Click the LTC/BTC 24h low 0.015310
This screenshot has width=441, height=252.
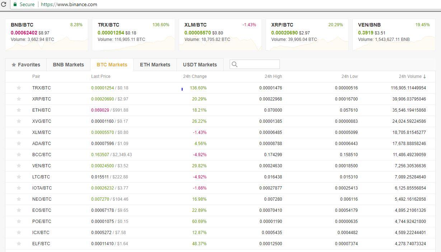[349, 177]
